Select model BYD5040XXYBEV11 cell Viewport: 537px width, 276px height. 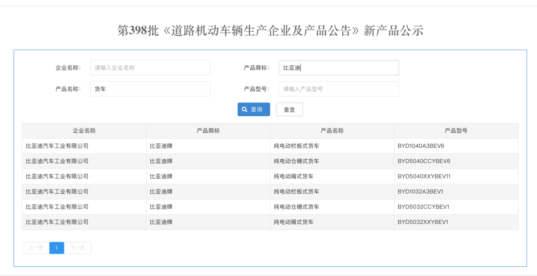(x=424, y=176)
